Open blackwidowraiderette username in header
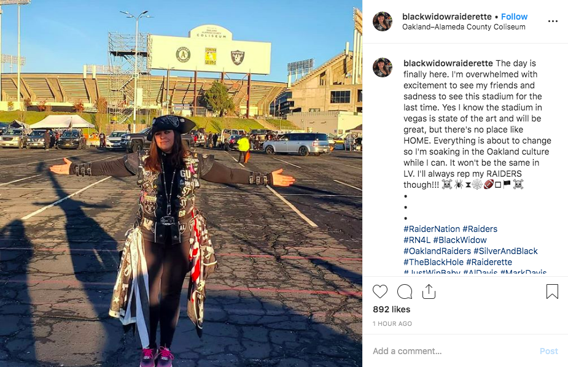Screen dimensions: 568x367 tap(446, 17)
